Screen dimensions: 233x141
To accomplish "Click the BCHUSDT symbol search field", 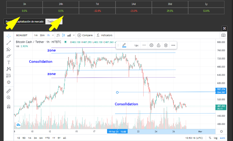I will [22, 35].
